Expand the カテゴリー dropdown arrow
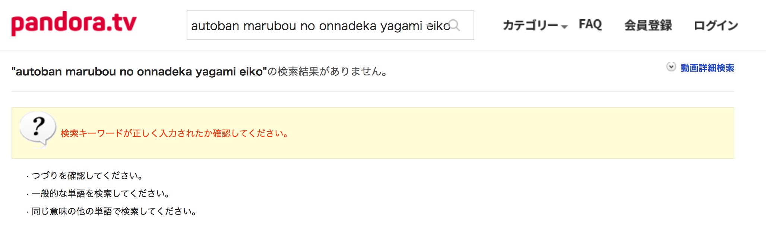Screen dimensions: 766x237 point(564,27)
